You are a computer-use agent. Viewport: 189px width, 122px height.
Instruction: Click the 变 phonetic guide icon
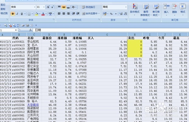(x=50, y=14)
